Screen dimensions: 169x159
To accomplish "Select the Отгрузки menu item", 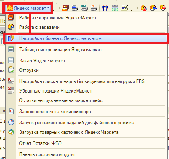I will tap(87, 70).
